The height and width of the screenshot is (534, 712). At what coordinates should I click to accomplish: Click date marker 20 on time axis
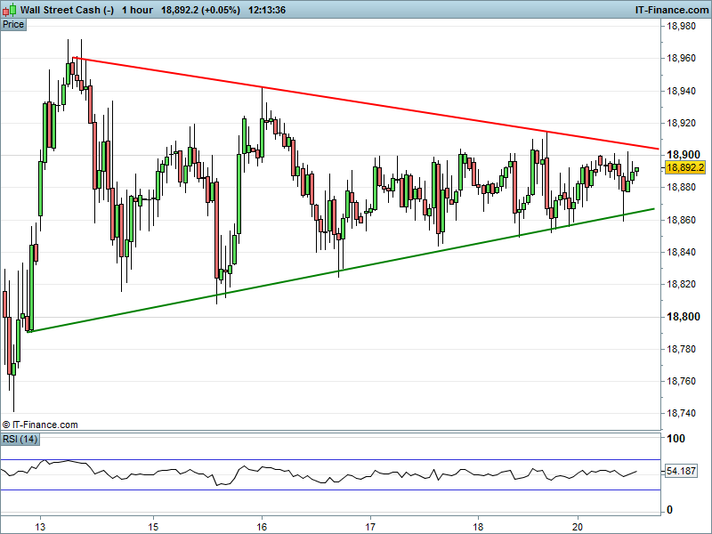click(578, 527)
